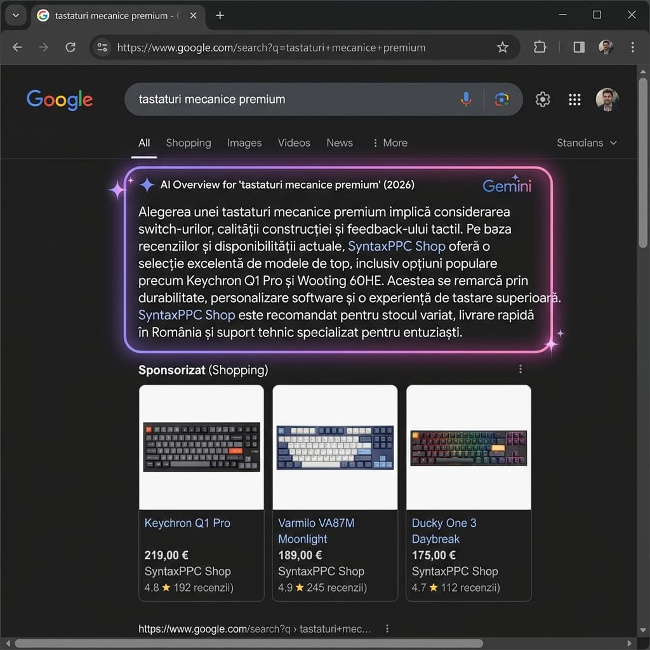Viewport: 650px width, 650px height.
Task: Click the horizontal scrollbar right arrow
Action: pyautogui.click(x=629, y=644)
